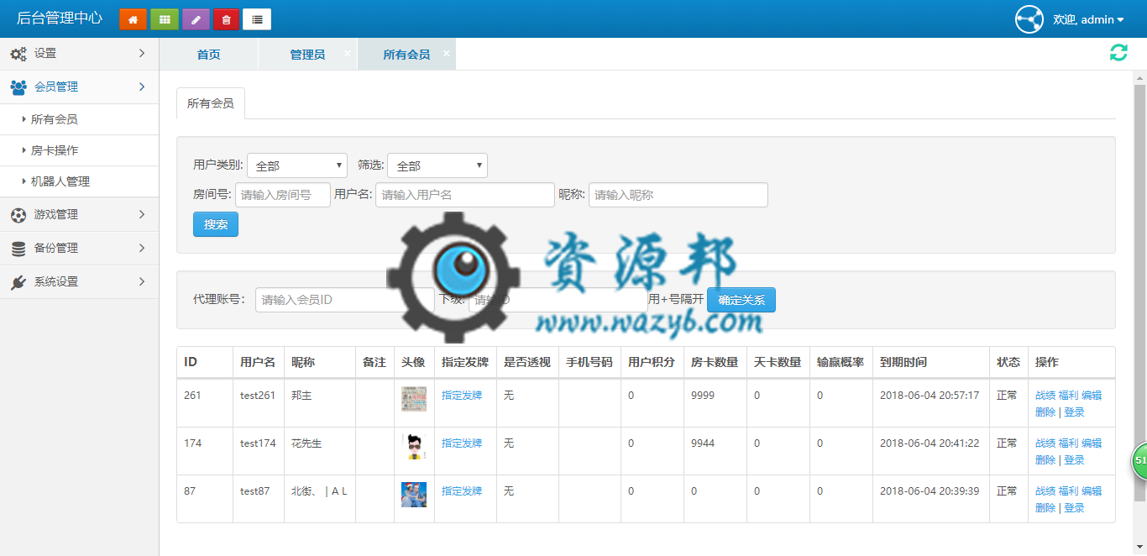Image resolution: width=1147 pixels, height=556 pixels.
Task: Open the 筛选 dropdown
Action: (437, 165)
